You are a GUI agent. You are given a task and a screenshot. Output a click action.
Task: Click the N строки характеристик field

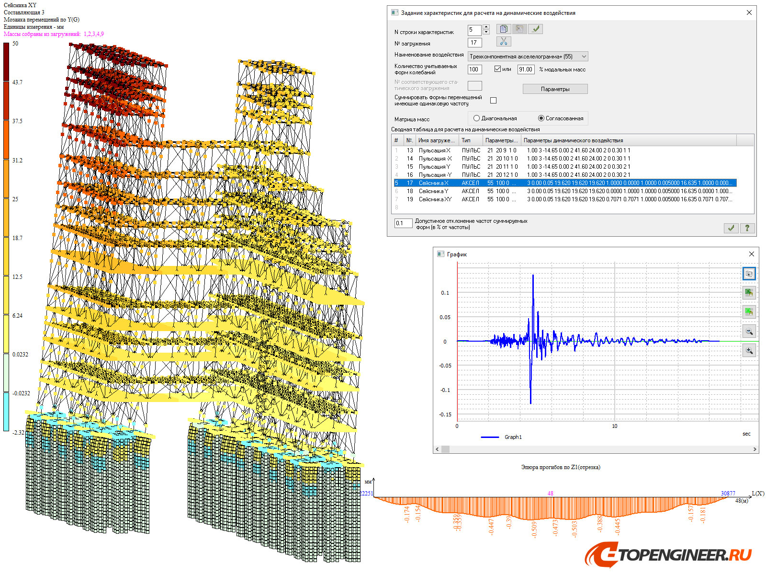(475, 30)
